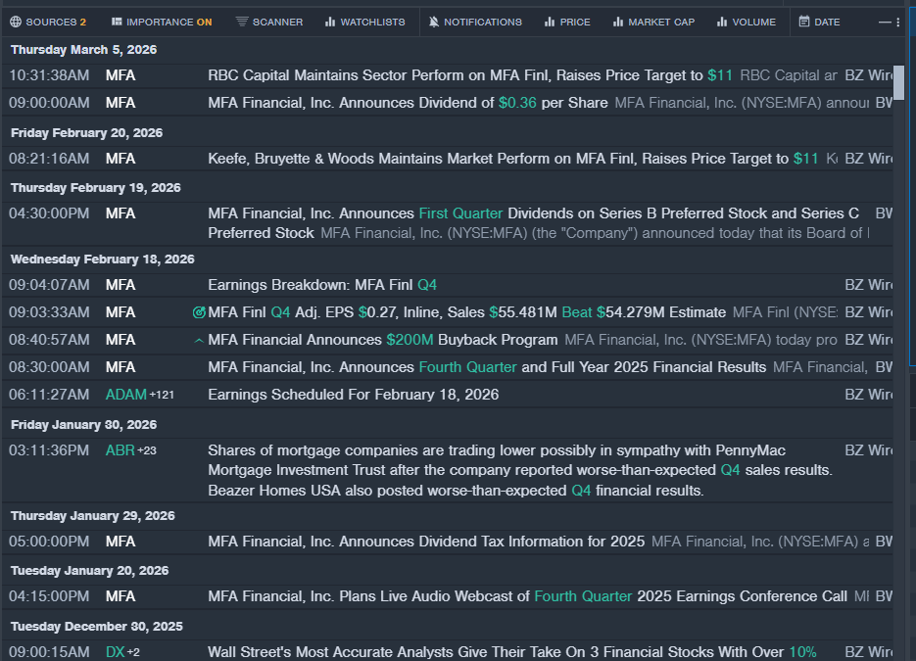Open the Volume filter
The height and width of the screenshot is (661, 916).
click(x=746, y=22)
